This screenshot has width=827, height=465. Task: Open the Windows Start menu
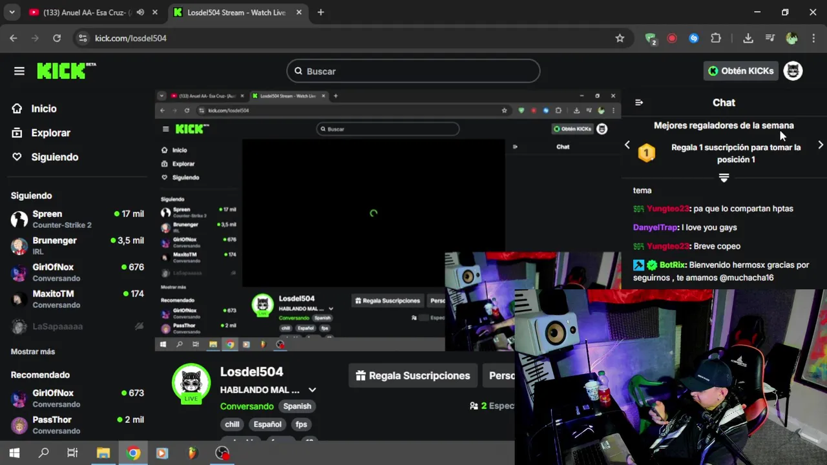point(14,453)
